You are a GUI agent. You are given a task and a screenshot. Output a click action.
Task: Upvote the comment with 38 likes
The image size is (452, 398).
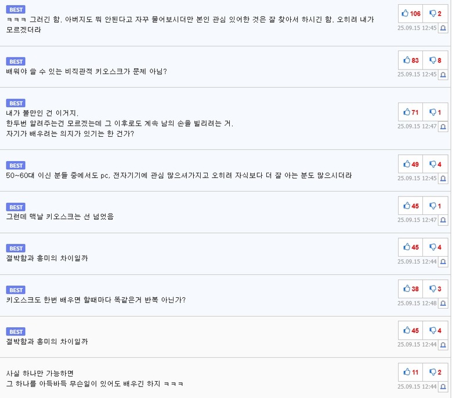click(410, 289)
